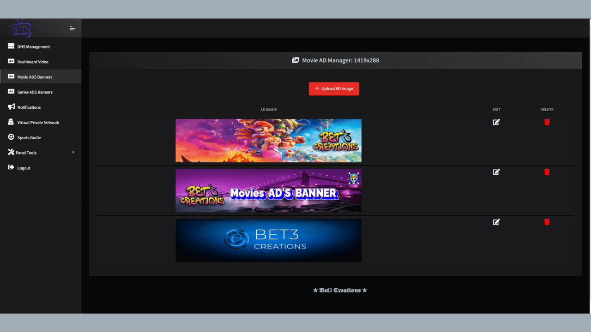The height and width of the screenshot is (332, 591).
Task: Click the Notifications megaphone icon
Action: [x=11, y=107]
